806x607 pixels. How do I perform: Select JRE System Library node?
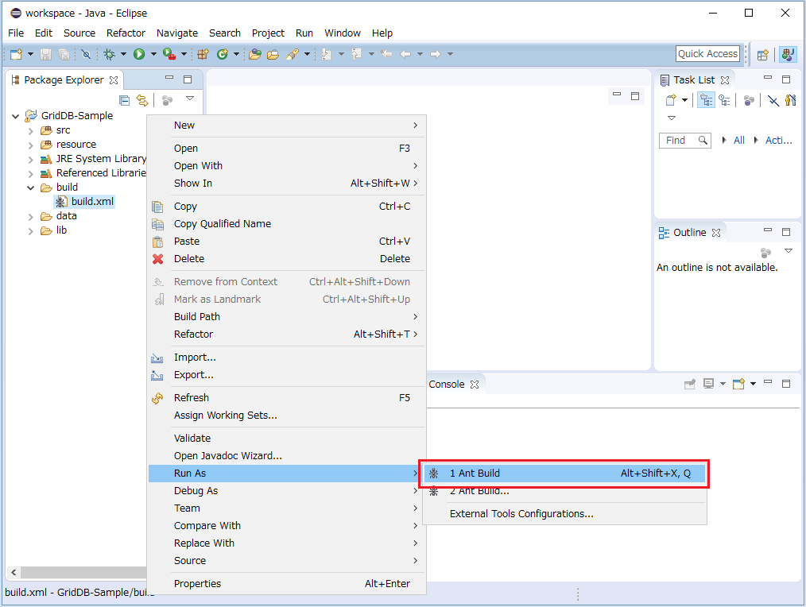point(101,159)
